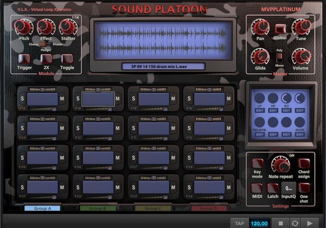Image resolution: width=326 pixels, height=228 pixels.
Task: Mute pad F14
Action: 117,99
